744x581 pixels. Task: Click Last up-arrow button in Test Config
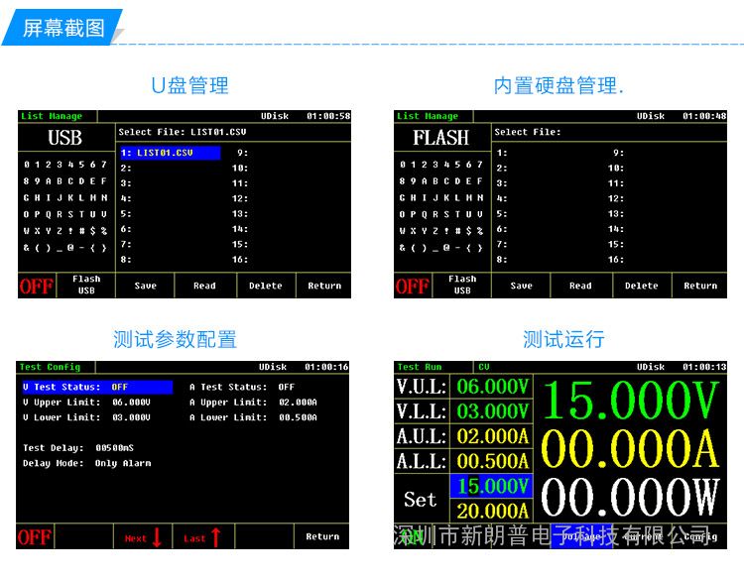202,537
